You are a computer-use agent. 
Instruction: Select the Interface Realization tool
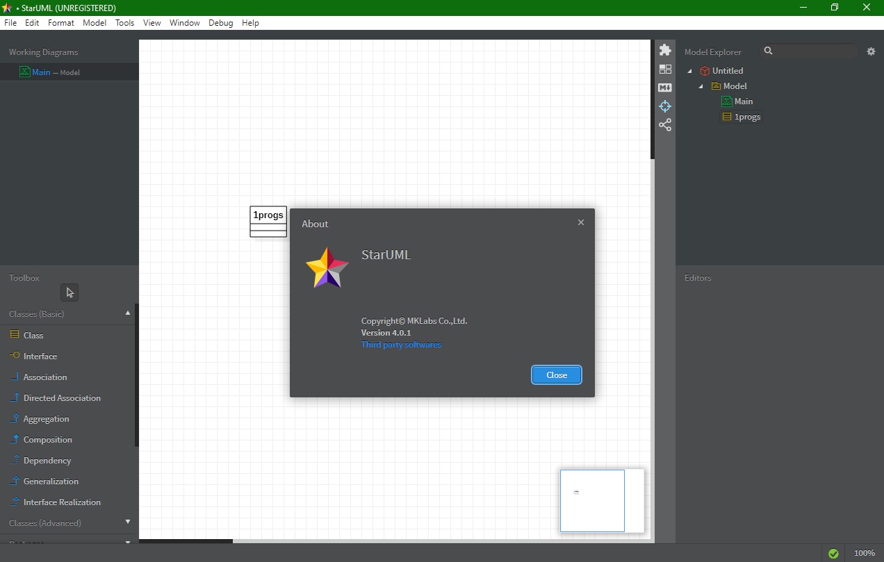pos(67,502)
